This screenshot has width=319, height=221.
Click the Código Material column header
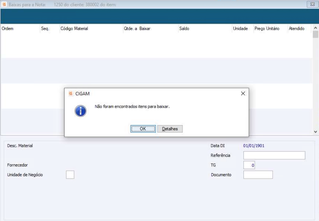91,28
